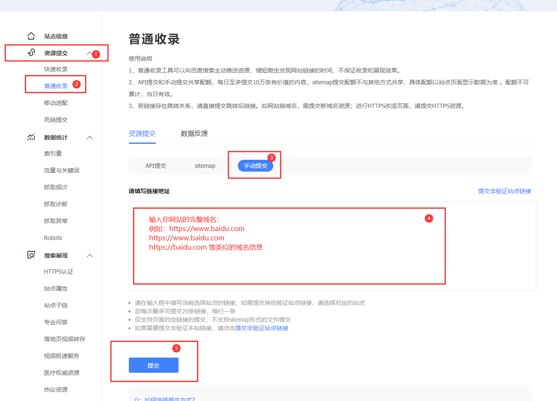
Task: Select the 手动提交 pill option
Action: [256, 166]
